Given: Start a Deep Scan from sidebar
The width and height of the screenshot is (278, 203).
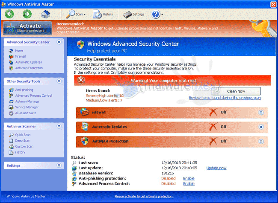Looking at the screenshot, I should click(23, 141).
